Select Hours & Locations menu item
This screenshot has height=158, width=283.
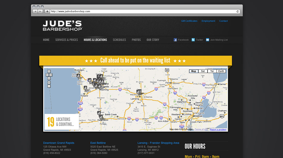pos(95,40)
